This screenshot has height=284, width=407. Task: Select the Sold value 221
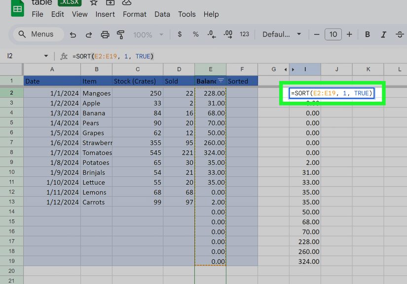[x=179, y=153]
